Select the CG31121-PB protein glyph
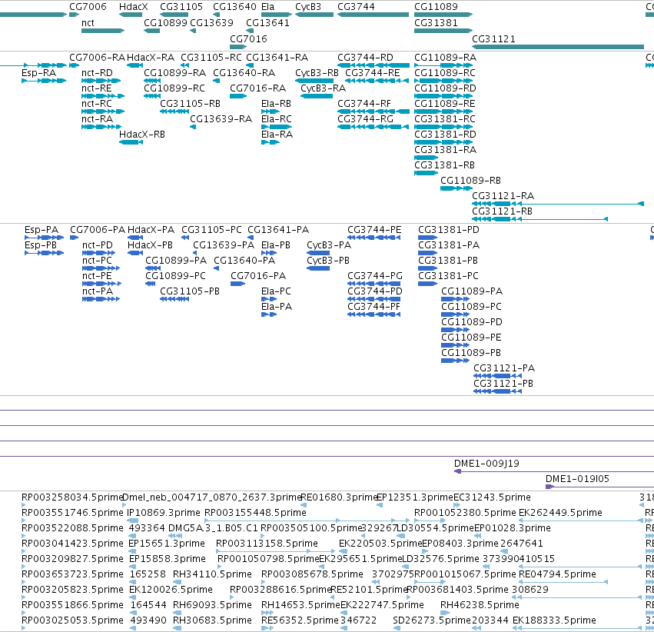 tap(497, 391)
